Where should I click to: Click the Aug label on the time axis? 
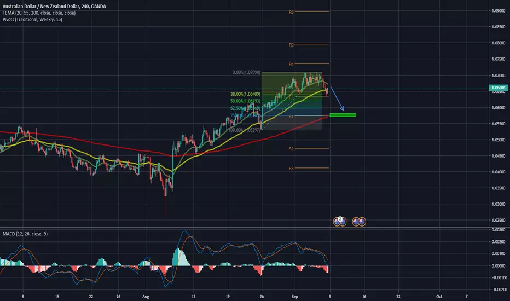146,297
